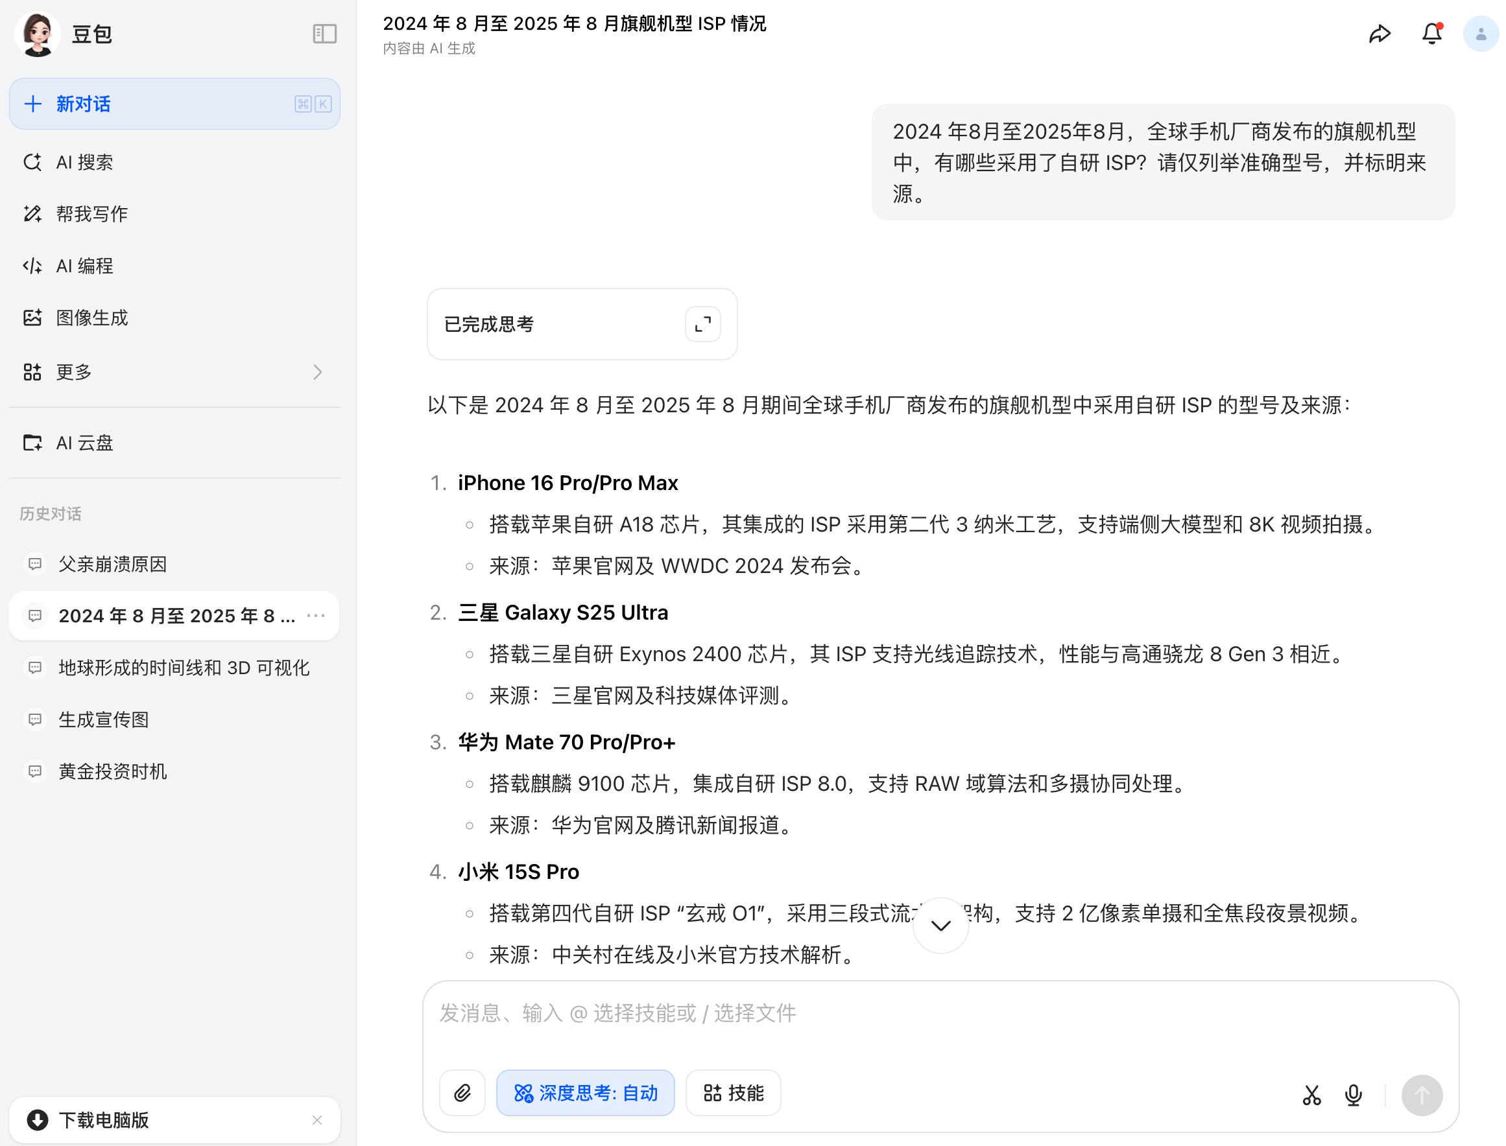Click the scissors screenshot icon
This screenshot has height=1146, width=1506.
[1311, 1095]
